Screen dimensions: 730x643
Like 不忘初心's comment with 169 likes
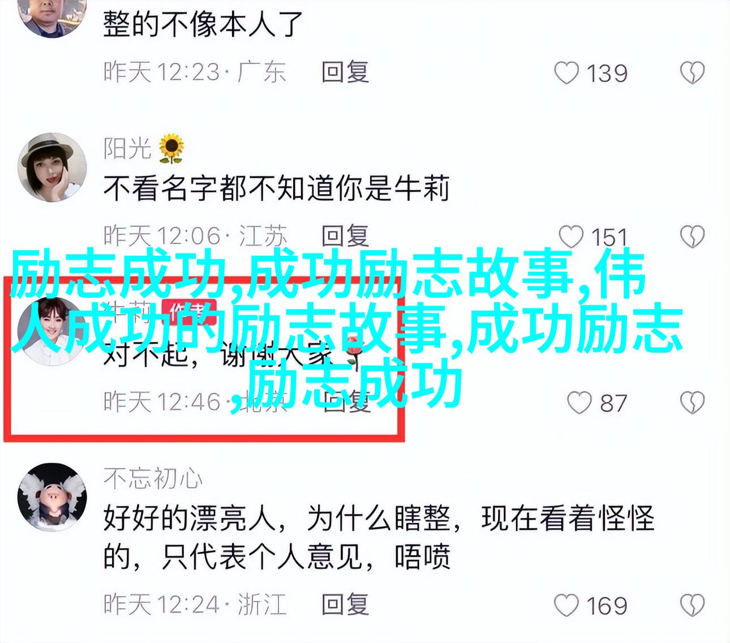[566, 605]
